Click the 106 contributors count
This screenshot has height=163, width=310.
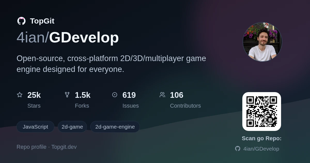pos(177,95)
